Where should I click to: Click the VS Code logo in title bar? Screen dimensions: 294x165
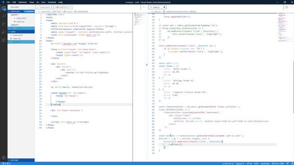click(3, 2)
